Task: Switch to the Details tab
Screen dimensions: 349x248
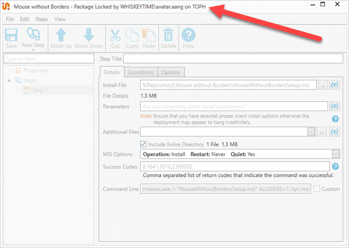Action: tap(112, 72)
